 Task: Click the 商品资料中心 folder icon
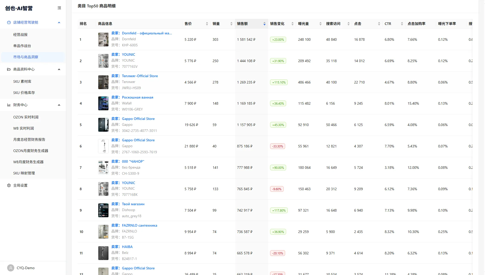9,69
